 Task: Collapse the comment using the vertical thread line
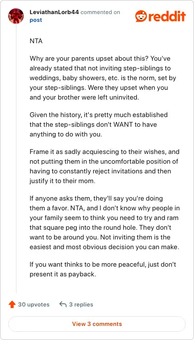[x=16, y=159]
